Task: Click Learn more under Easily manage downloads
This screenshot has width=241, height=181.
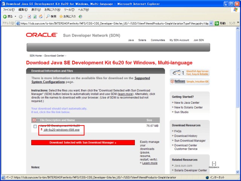Action: tap(150, 163)
